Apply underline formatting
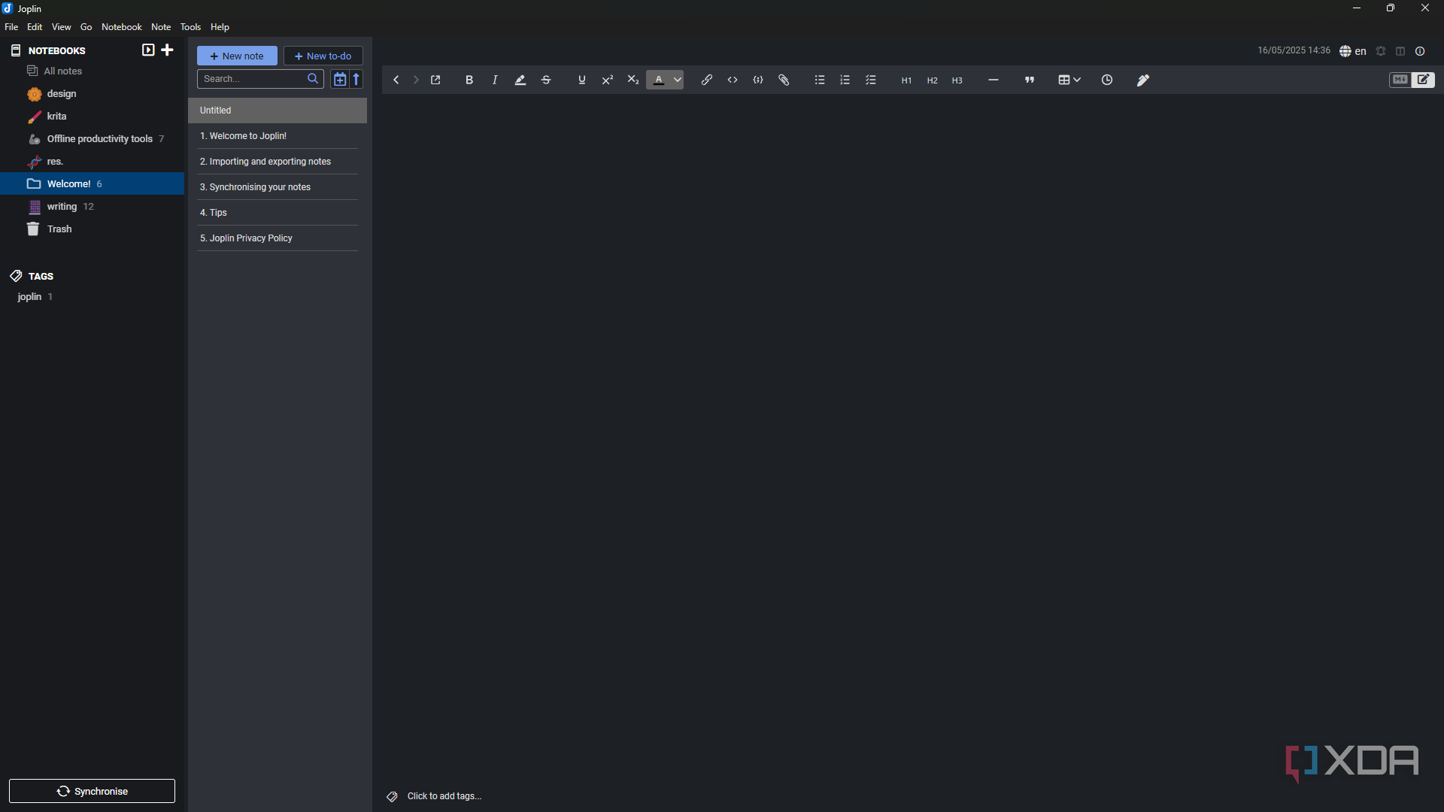The image size is (1444, 812). [x=582, y=80]
